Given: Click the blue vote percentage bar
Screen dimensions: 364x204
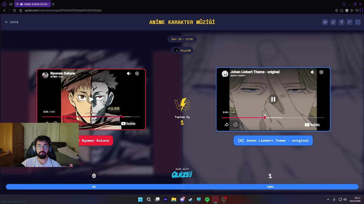Looking at the screenshot, I should click(x=182, y=187).
